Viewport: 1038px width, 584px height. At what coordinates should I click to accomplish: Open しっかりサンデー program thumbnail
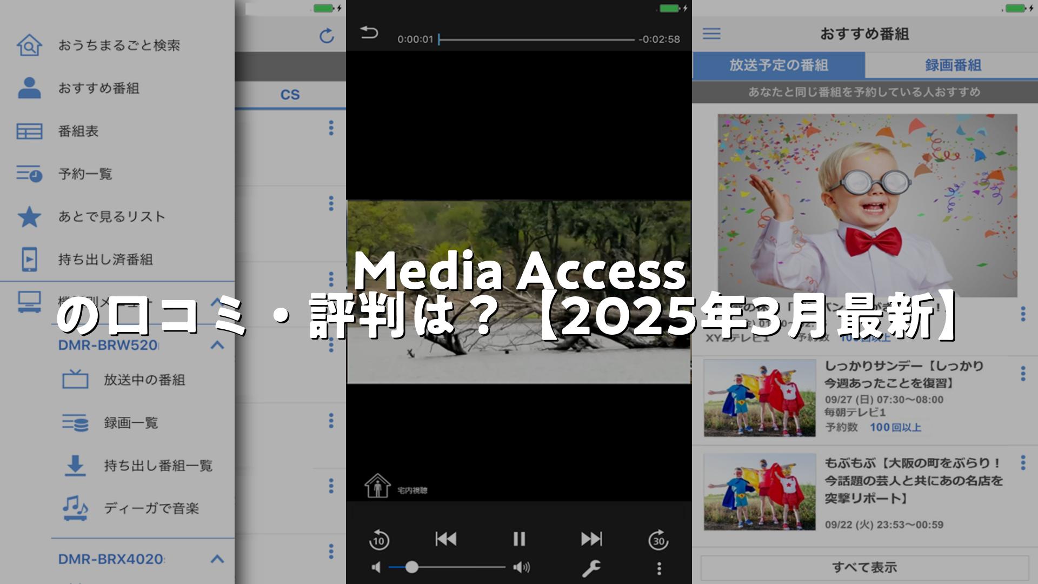[x=760, y=397]
